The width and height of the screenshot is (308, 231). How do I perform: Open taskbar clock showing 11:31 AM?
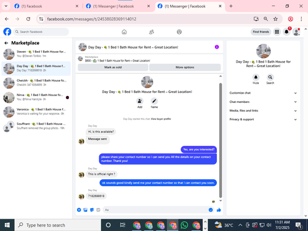(282, 225)
